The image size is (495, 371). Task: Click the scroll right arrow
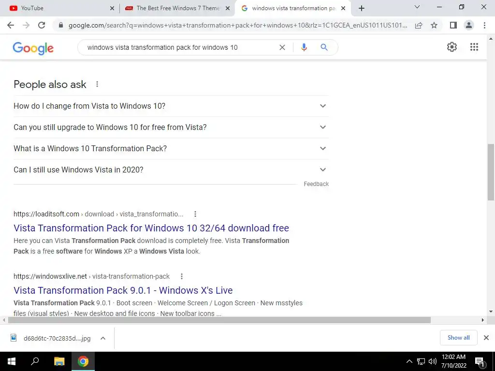click(483, 320)
